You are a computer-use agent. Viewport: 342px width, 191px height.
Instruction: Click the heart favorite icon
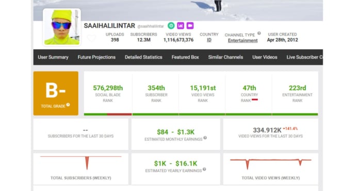(x=91, y=38)
